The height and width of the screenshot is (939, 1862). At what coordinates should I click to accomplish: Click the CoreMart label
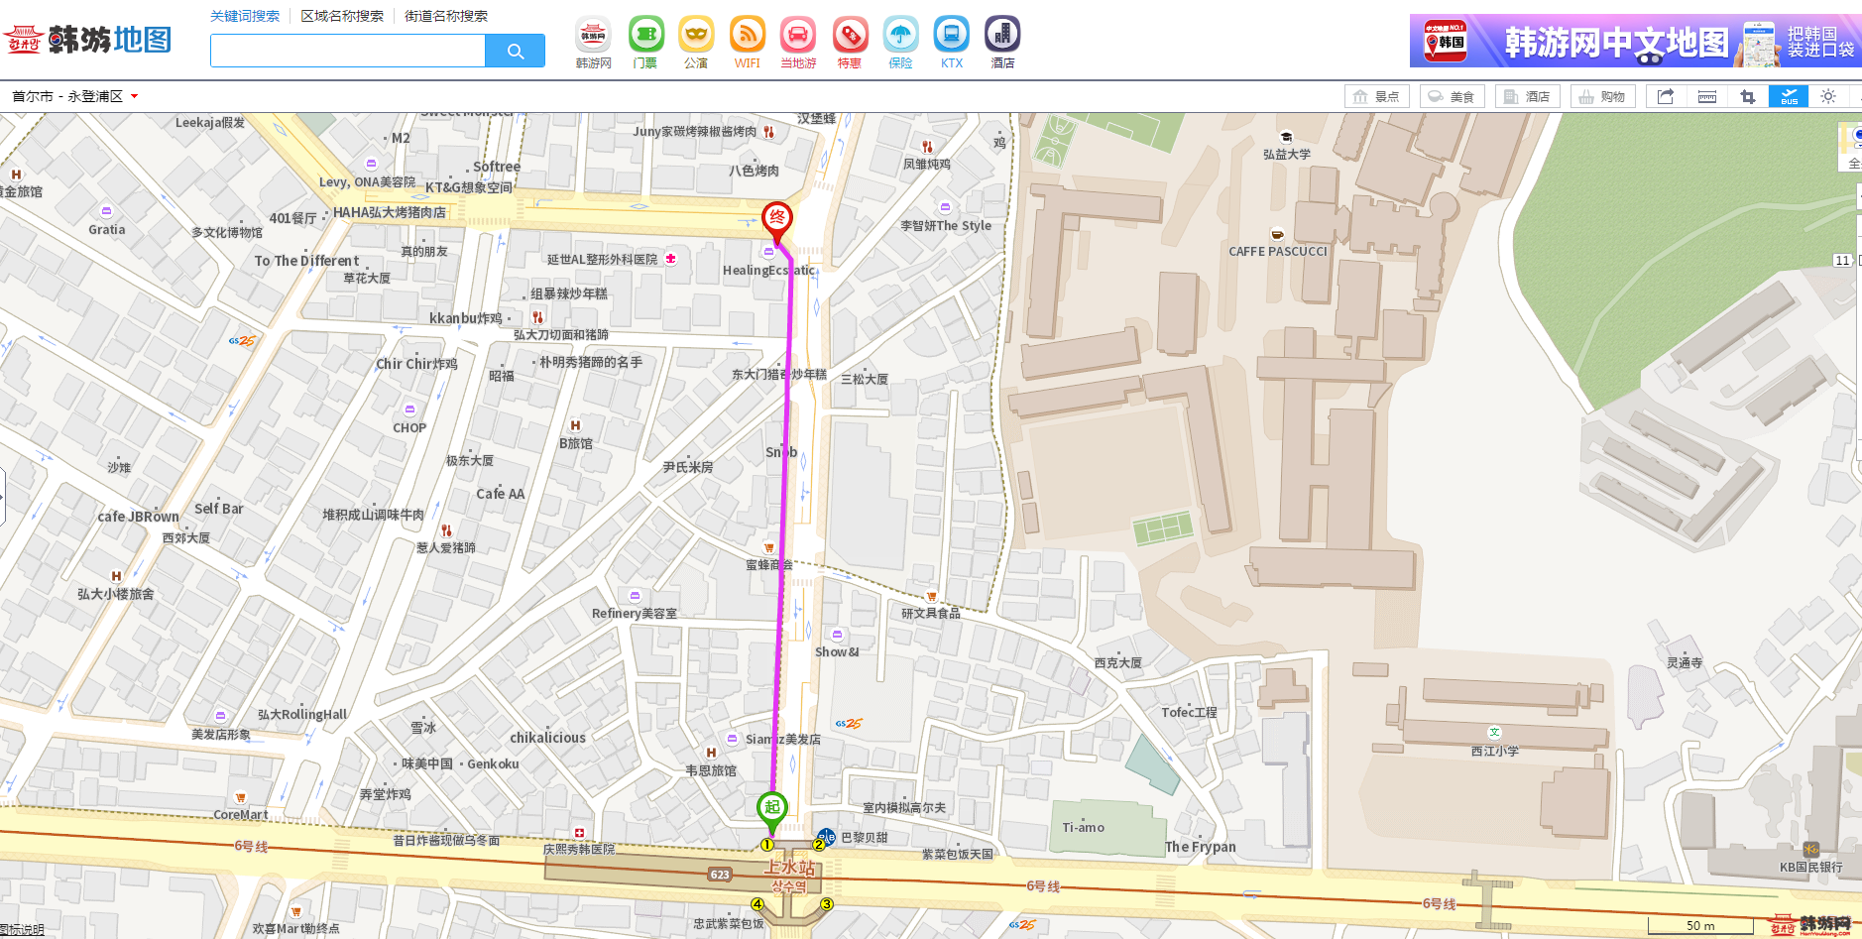pos(241,815)
